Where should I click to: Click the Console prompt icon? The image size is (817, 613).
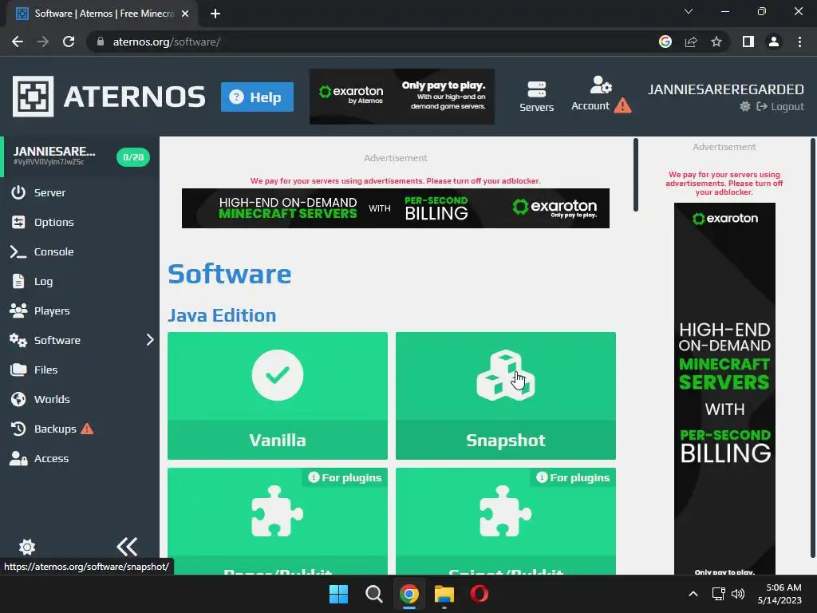[x=18, y=251]
